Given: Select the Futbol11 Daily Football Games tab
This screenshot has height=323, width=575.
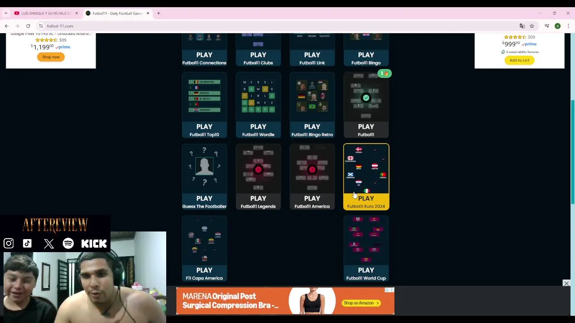Looking at the screenshot, I should pyautogui.click(x=118, y=13).
